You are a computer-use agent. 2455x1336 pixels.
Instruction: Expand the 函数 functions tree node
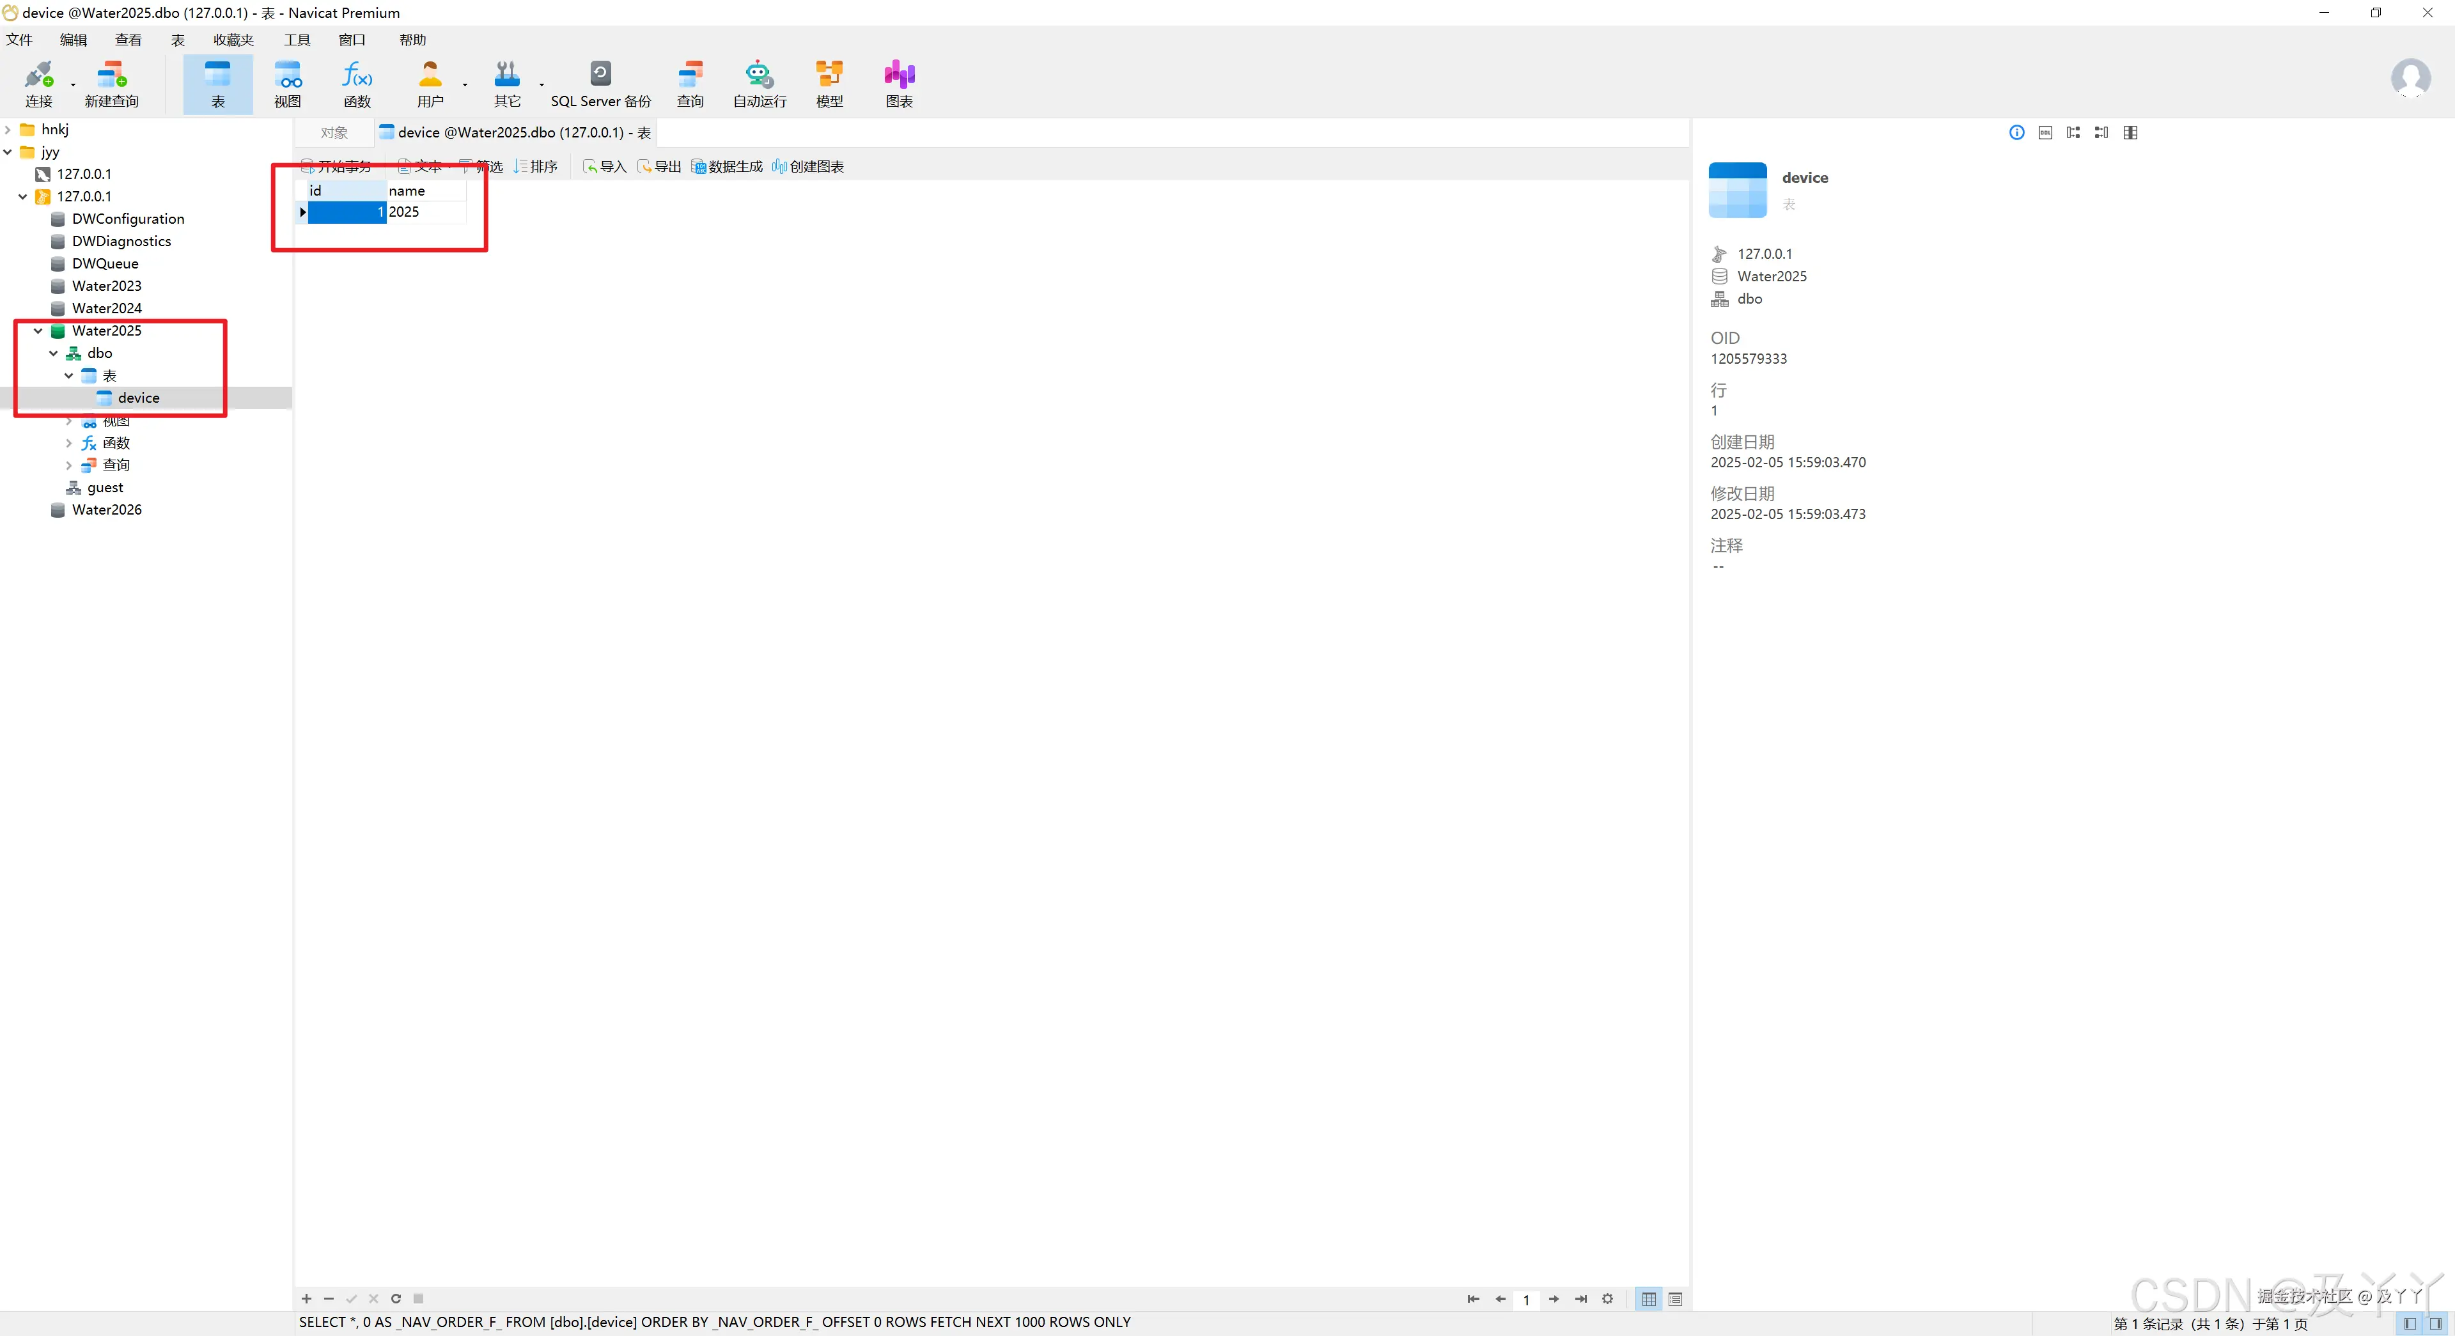pyautogui.click(x=68, y=443)
